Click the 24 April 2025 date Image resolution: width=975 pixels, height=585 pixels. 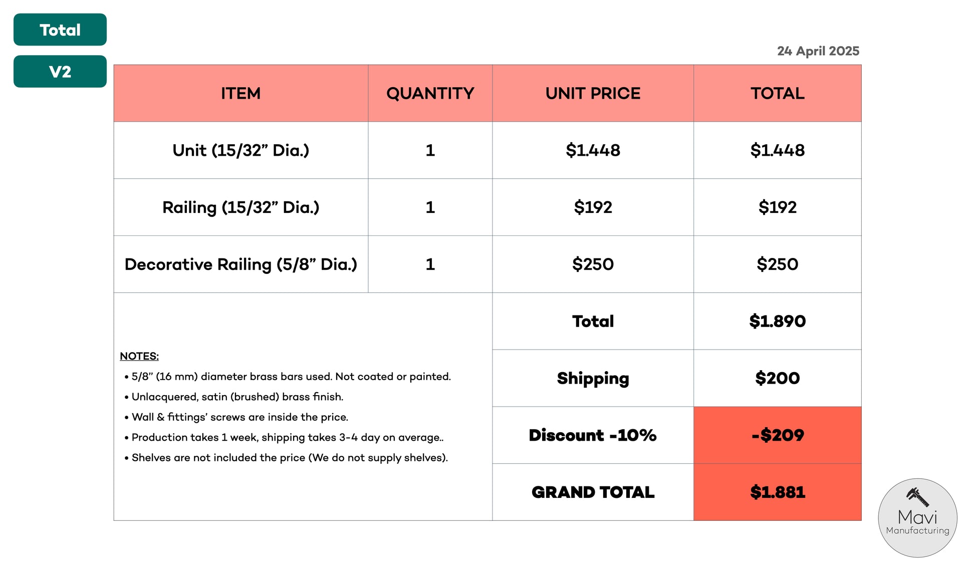tap(818, 51)
